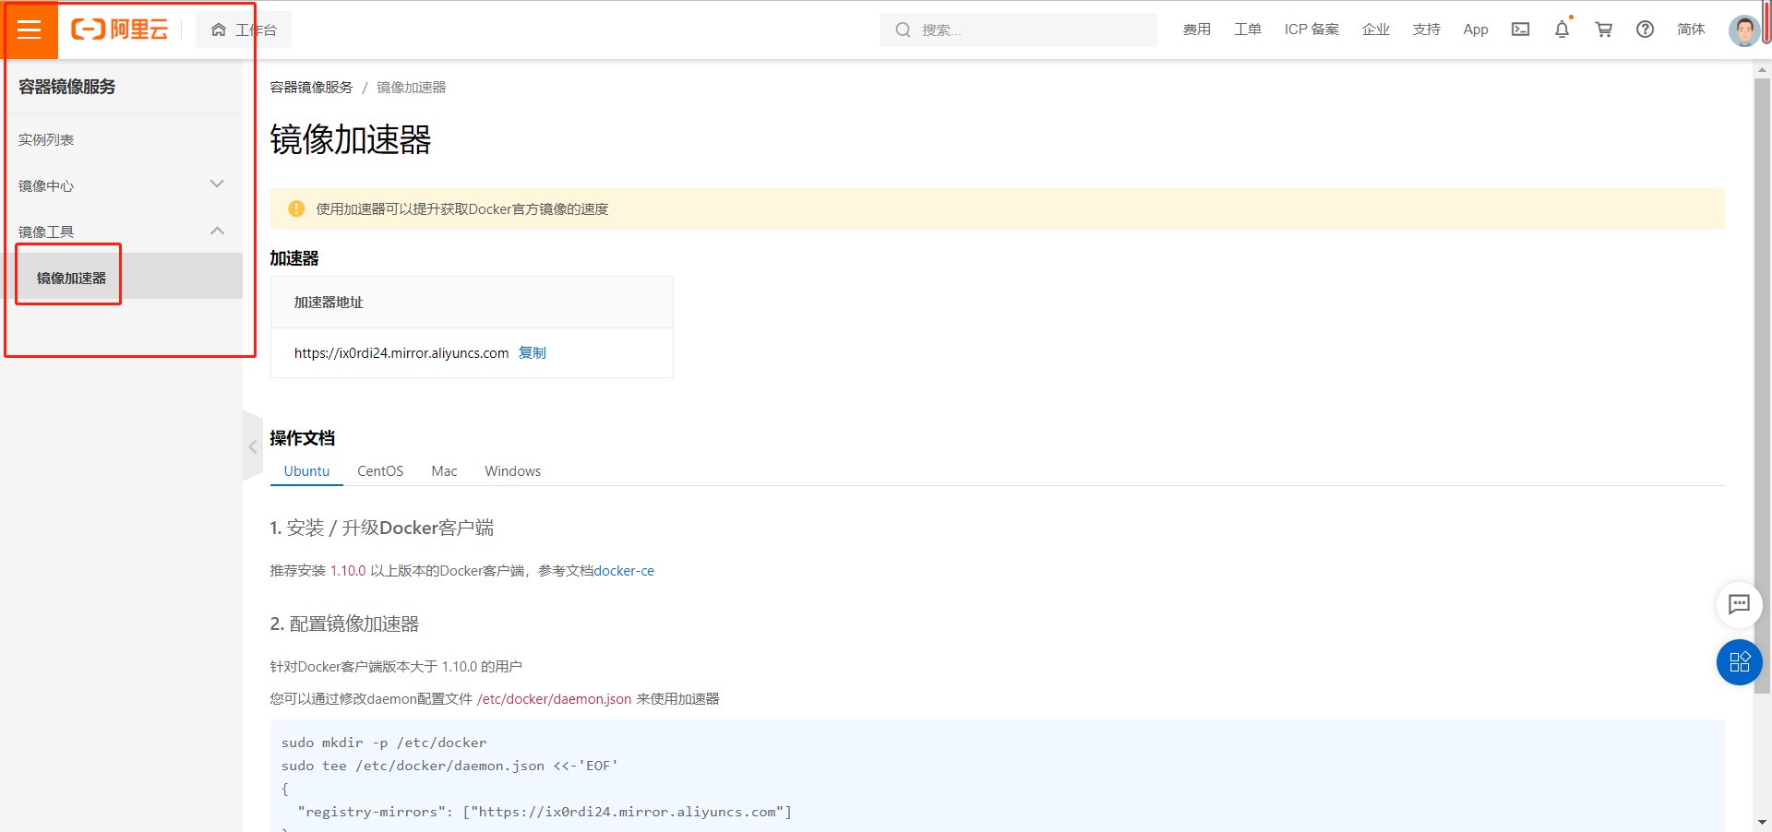
Task: Focus the top search field
Action: point(1019,30)
